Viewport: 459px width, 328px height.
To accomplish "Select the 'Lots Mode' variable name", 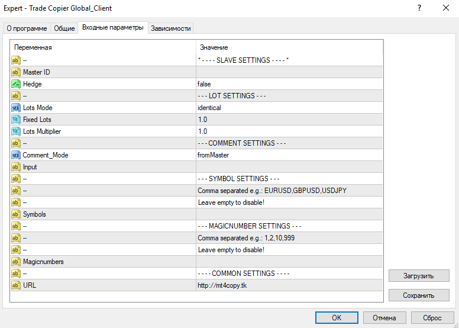I will click(38, 108).
